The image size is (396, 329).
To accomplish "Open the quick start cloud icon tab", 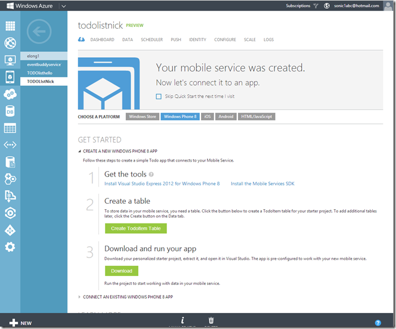I will 81,39.
